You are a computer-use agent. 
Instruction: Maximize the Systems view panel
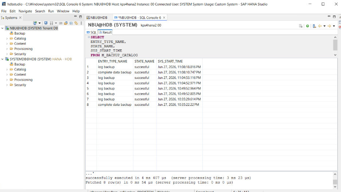click(81, 16)
